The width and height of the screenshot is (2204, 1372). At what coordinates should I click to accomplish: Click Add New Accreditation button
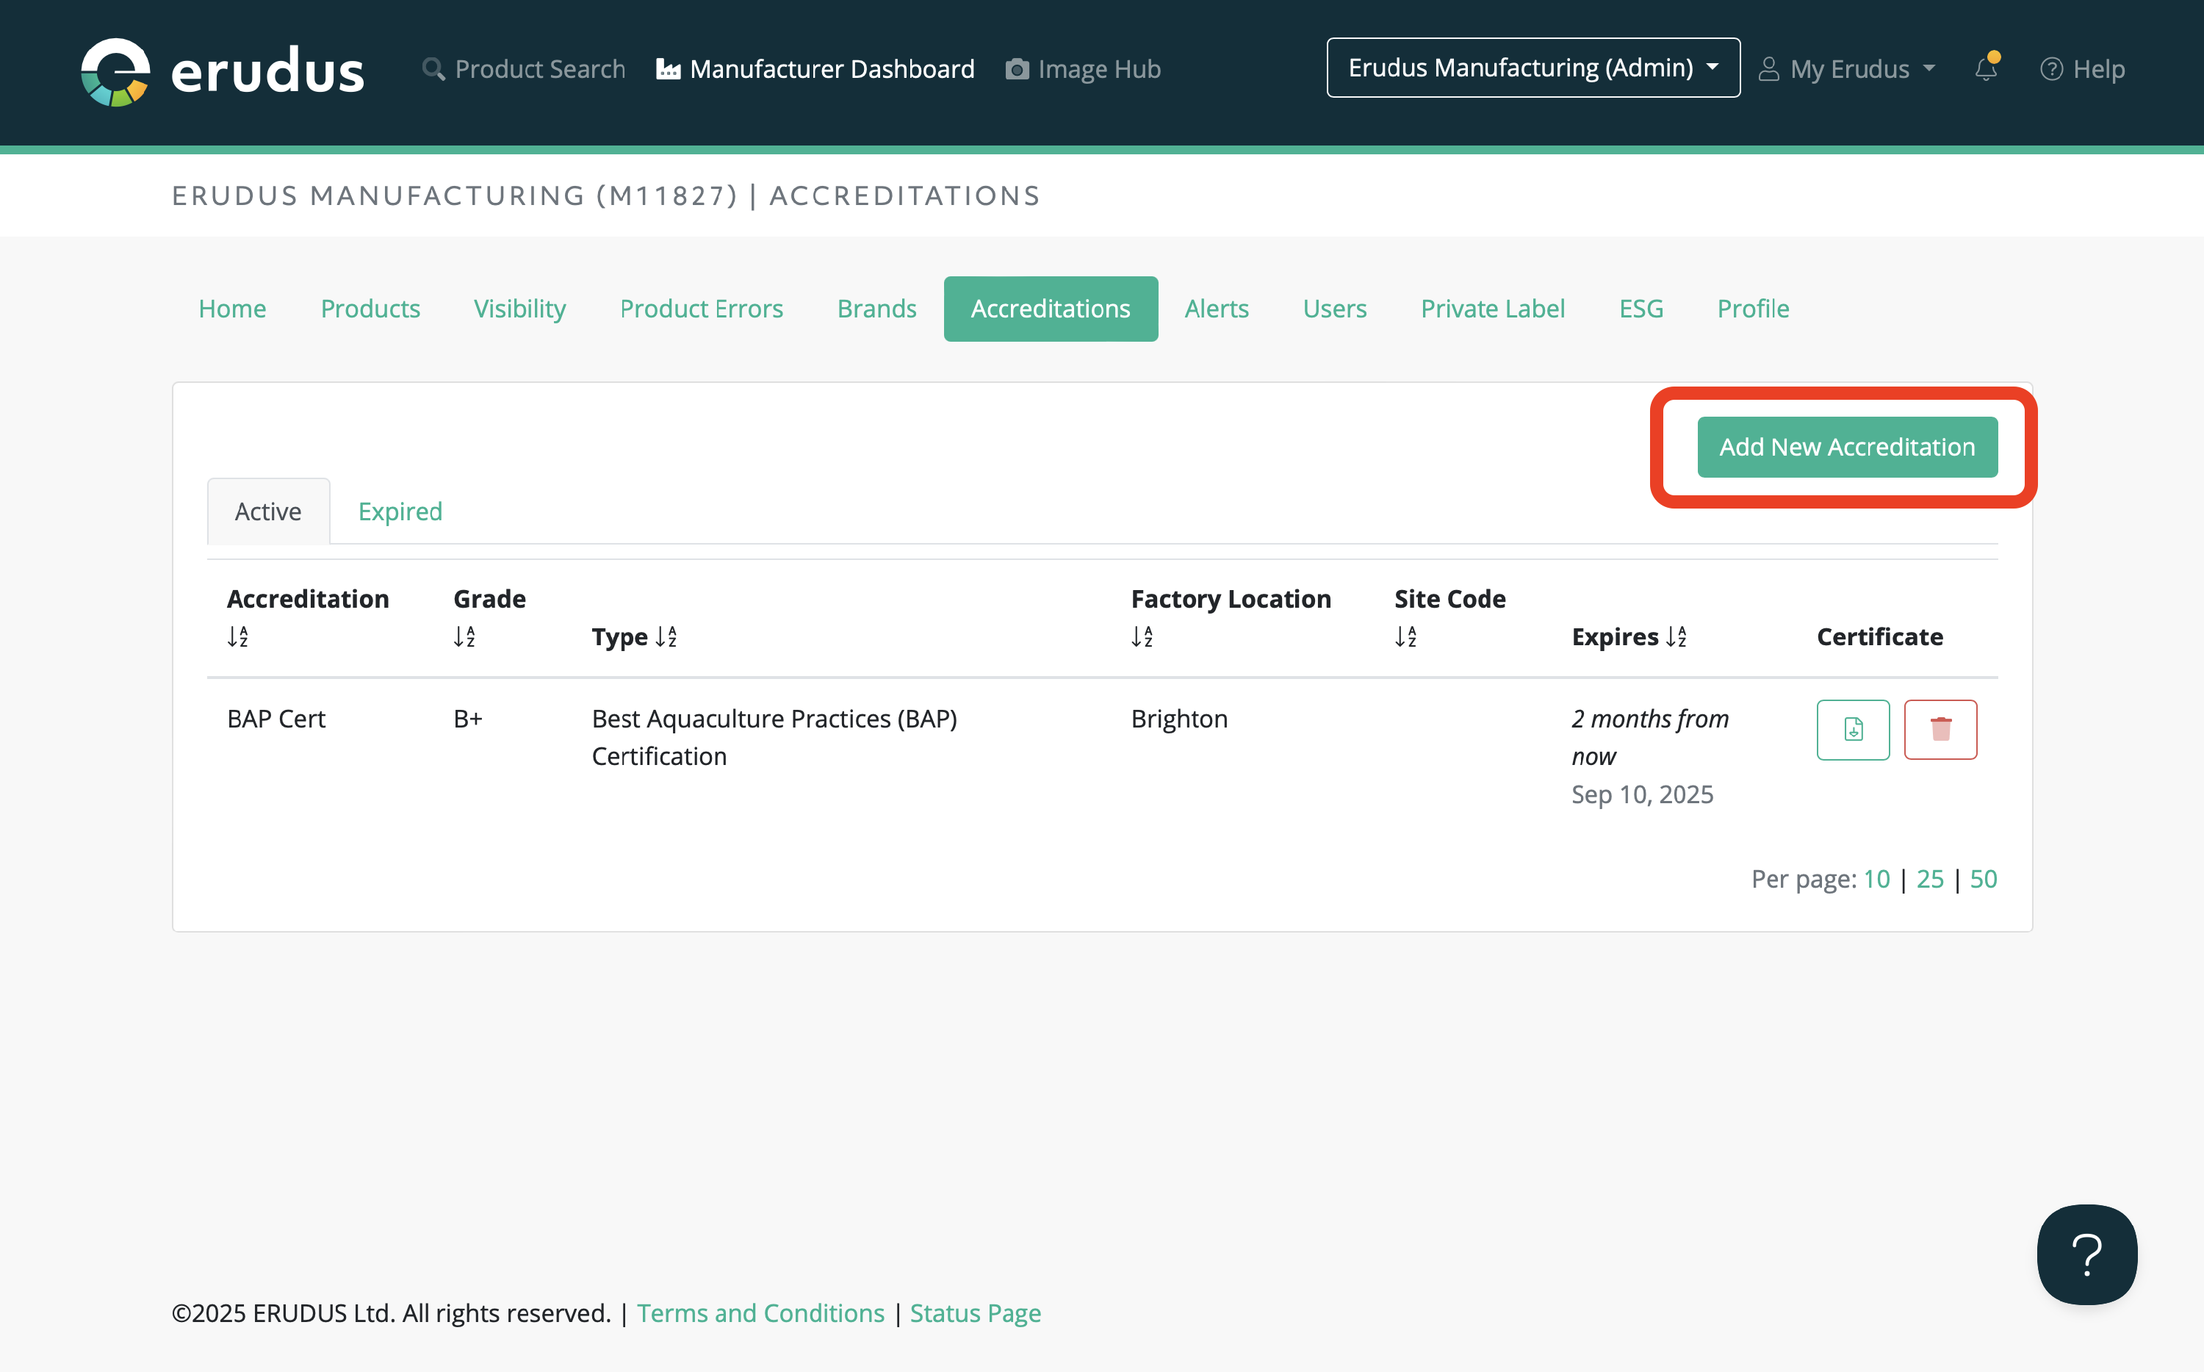1845,448
